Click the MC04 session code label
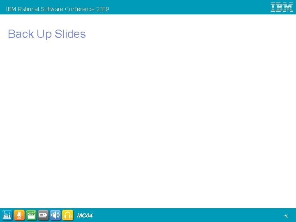This screenshot has height=222, width=296. [85, 215]
